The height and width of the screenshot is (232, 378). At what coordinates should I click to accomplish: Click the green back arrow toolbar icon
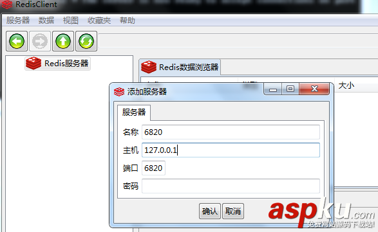[x=17, y=41]
